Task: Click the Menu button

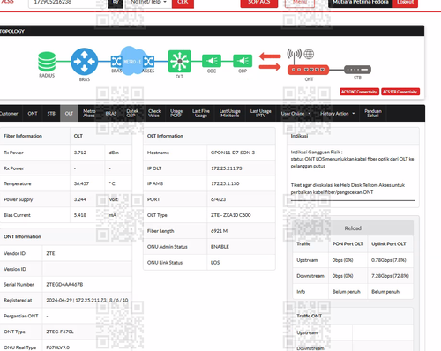Action: pyautogui.click(x=300, y=3)
